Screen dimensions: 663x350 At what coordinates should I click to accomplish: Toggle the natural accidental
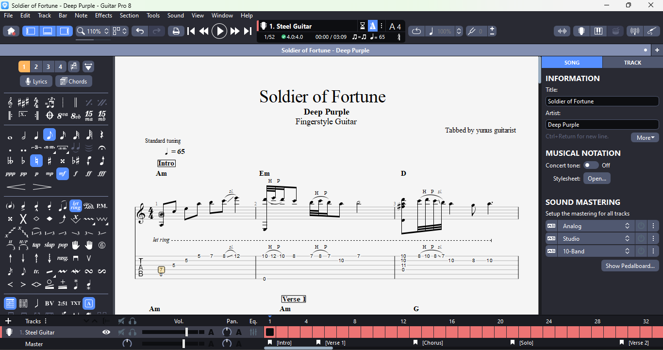click(x=36, y=161)
